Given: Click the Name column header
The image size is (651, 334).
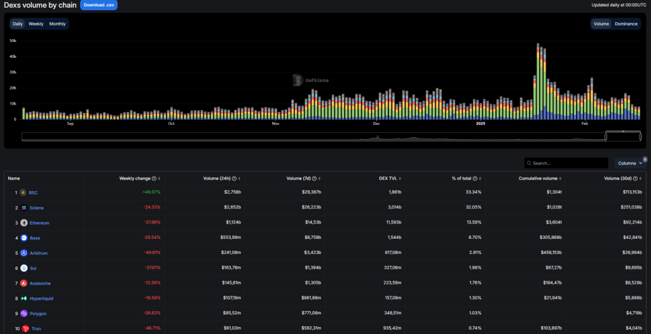Looking at the screenshot, I should 14,178.
